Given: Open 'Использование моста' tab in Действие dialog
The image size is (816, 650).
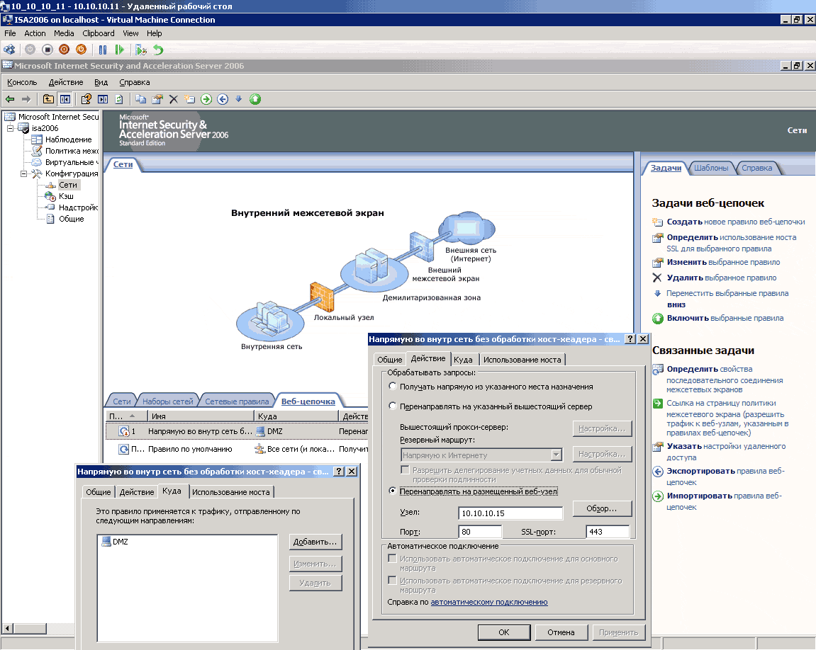Looking at the screenshot, I should click(522, 360).
